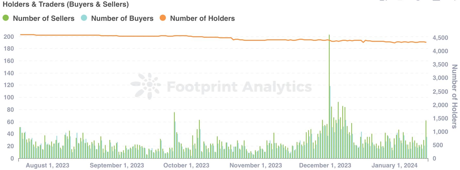Click the tallest green sellers bar spike
The image size is (460, 170).
coord(329,77)
